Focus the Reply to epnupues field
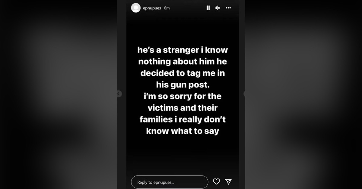This screenshot has width=362, height=189. coord(170,182)
